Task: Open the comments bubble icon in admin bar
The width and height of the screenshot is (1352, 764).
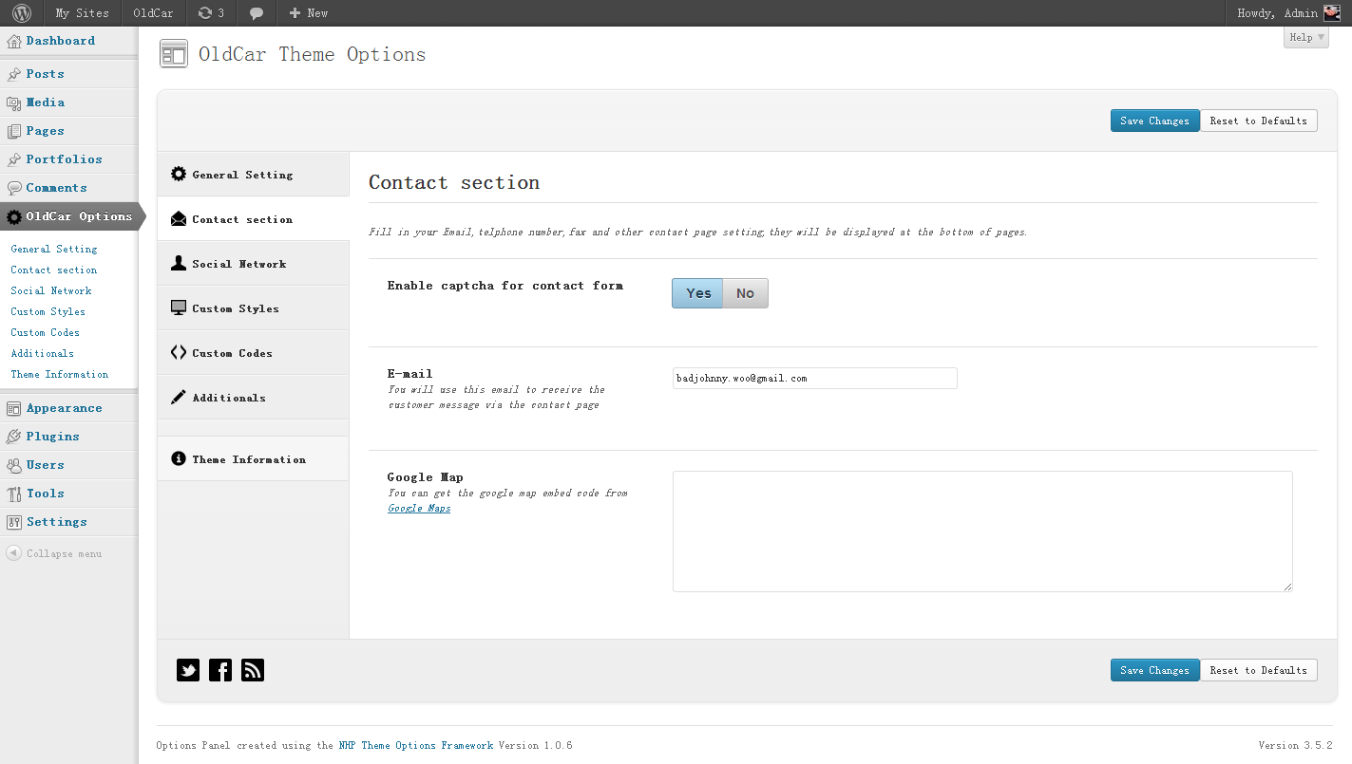Action: click(257, 13)
